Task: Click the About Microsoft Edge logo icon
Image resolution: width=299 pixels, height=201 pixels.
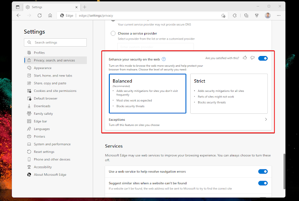Action: [x=29, y=174]
